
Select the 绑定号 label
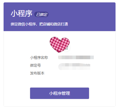click(x=35, y=65)
